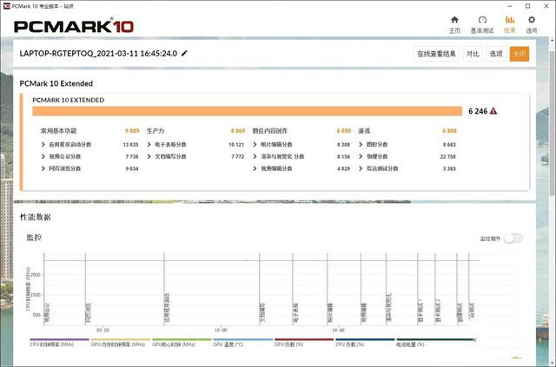Click the 游戏 score 6 806
The width and height of the screenshot is (556, 367).
coord(449,131)
